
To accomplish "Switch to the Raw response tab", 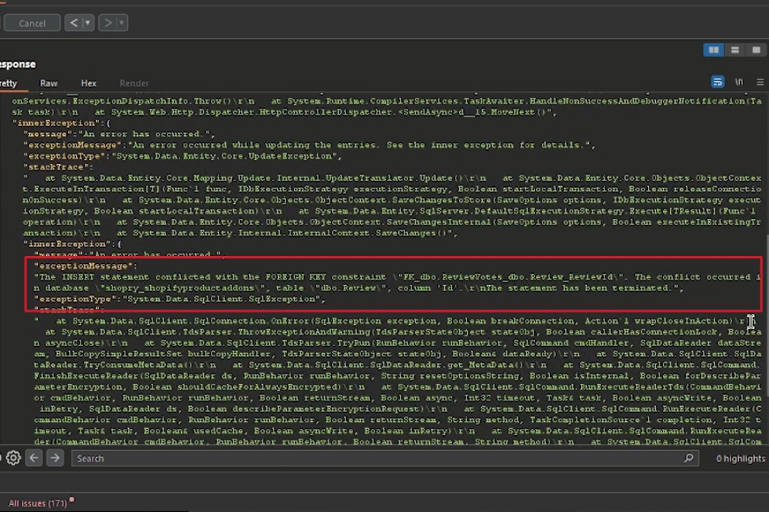I will [x=49, y=83].
